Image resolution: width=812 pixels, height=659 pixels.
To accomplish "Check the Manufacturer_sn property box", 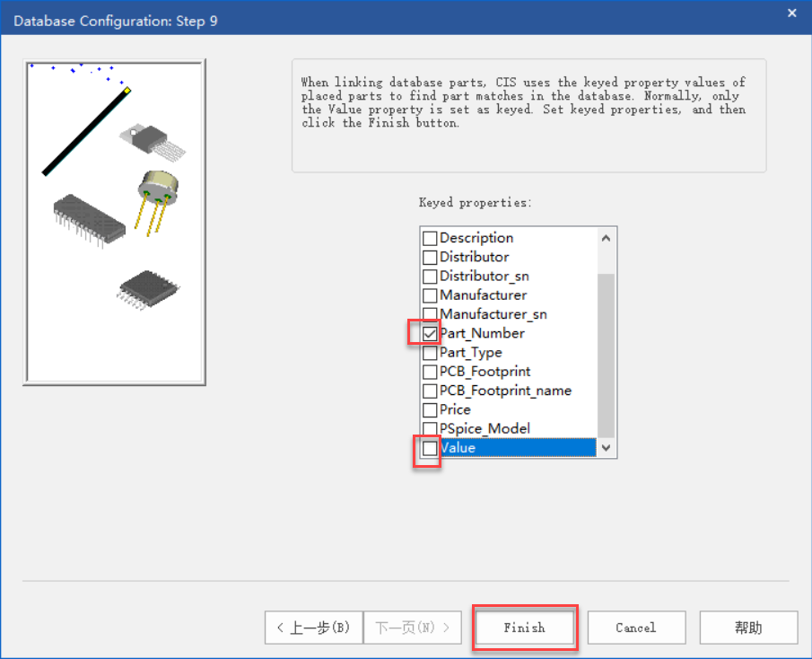I will pyautogui.click(x=430, y=314).
